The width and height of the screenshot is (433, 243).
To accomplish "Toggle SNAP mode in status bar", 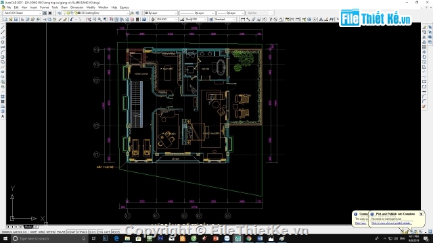I will click(x=33, y=232).
